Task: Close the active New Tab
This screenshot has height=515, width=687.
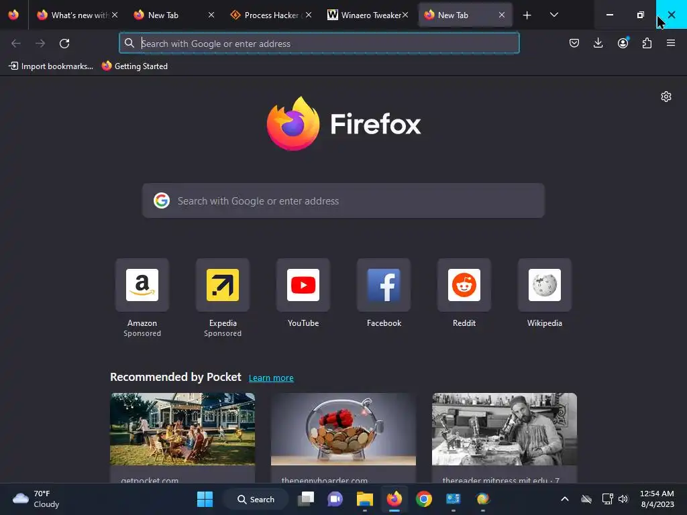Action: 502,15
